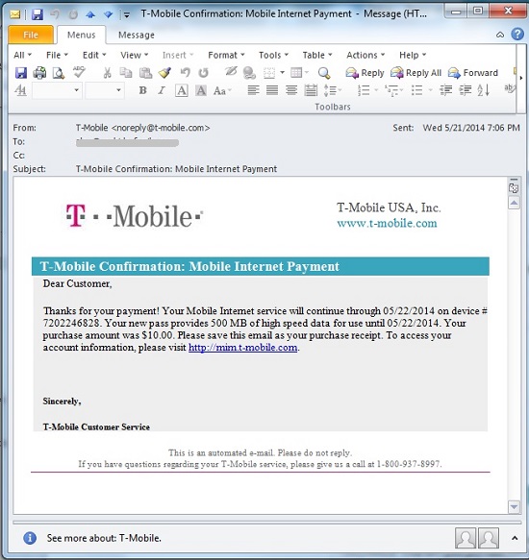Click the Sent date Wed 5/21/2014 7:06 PM
Viewport: 529px width, 560px height.
(x=471, y=128)
